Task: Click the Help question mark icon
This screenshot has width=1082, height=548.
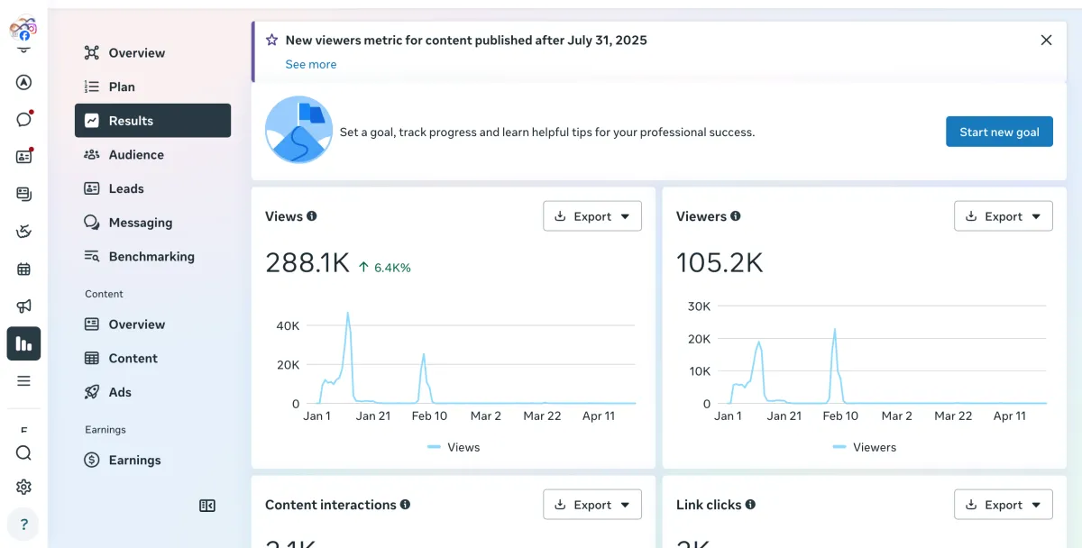Action: coord(24,525)
